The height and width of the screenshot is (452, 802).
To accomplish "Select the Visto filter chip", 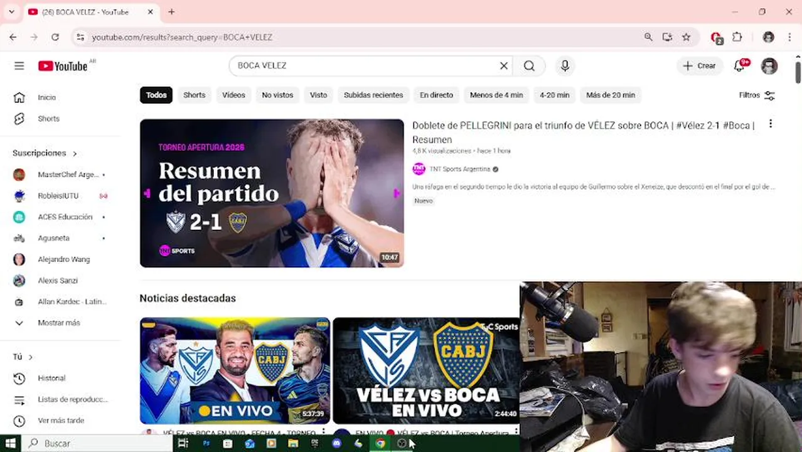I will pyautogui.click(x=318, y=95).
